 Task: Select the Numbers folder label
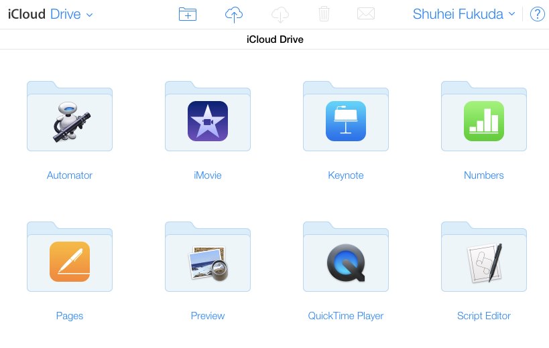[484, 175]
